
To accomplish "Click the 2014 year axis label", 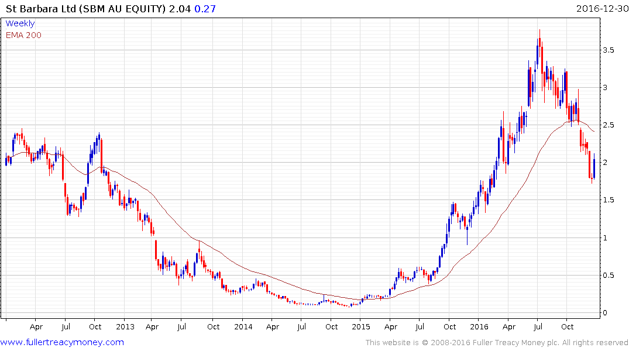I will tap(243, 327).
